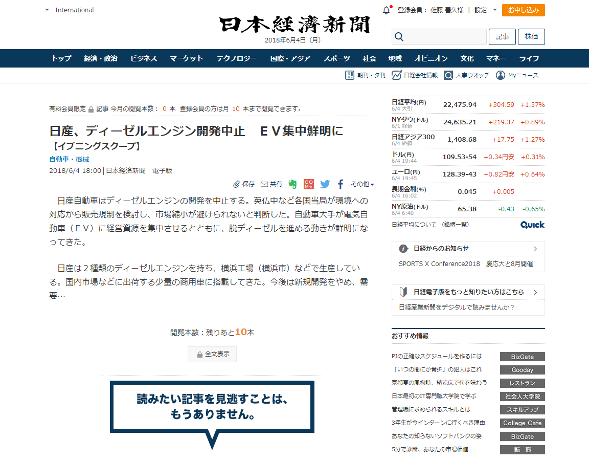Viewport: 589px width, 462px height.
Task: Click the スキルアップ tag button
Action: (522, 410)
